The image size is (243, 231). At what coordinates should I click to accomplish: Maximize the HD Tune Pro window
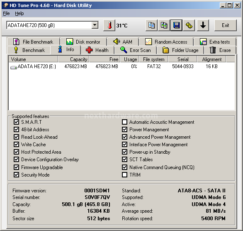click(230, 5)
